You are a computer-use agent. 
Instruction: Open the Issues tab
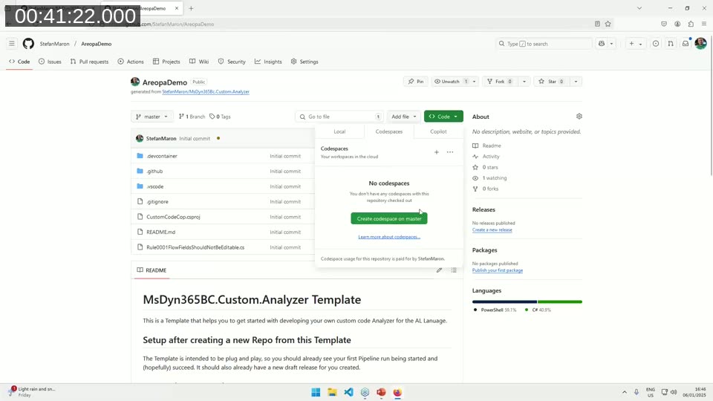[50, 62]
